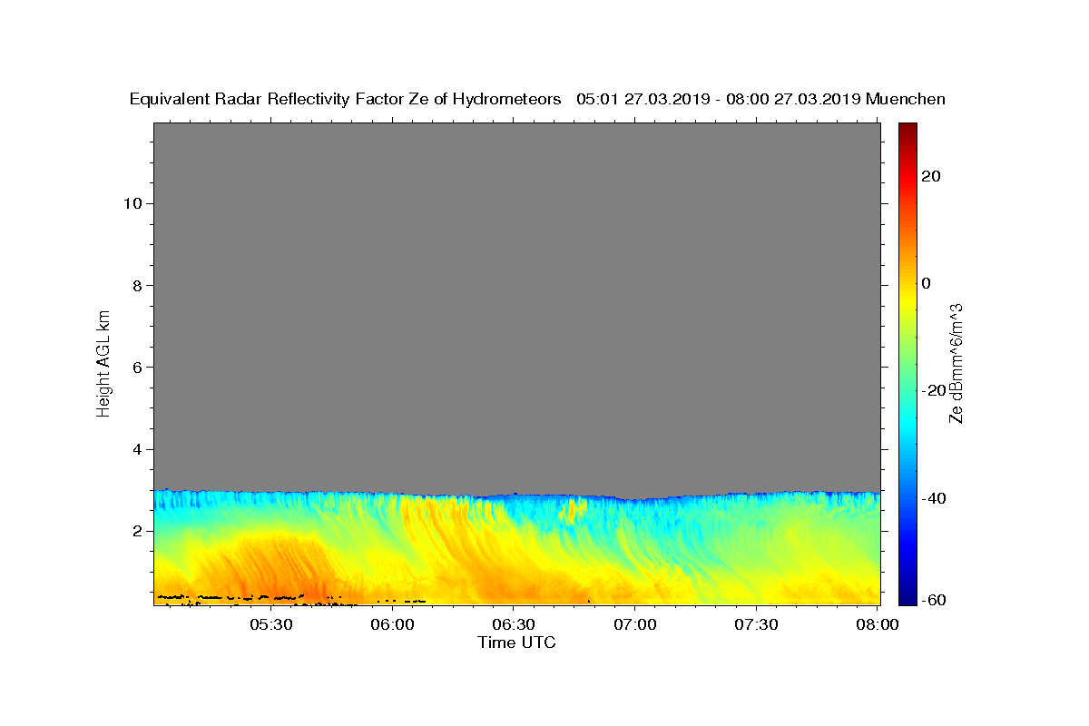This screenshot has width=1089, height=726.
Task: Click the 'Height AGL km' axis label
Action: [x=103, y=363]
